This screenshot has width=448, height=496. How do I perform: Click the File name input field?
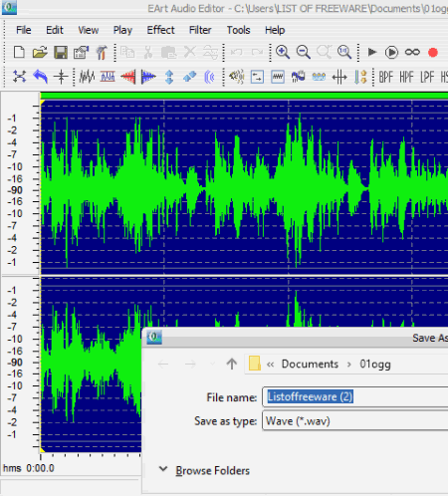tap(355, 396)
